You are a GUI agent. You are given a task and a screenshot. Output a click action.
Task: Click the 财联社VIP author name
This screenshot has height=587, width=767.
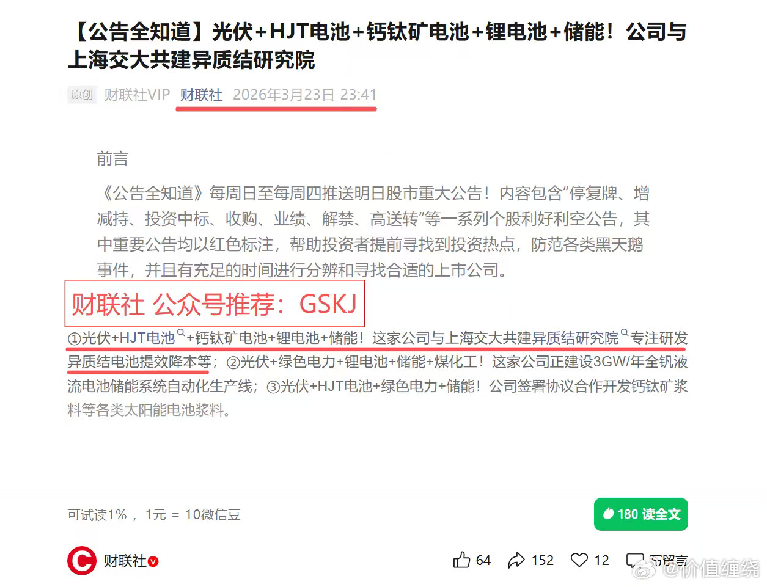click(137, 95)
